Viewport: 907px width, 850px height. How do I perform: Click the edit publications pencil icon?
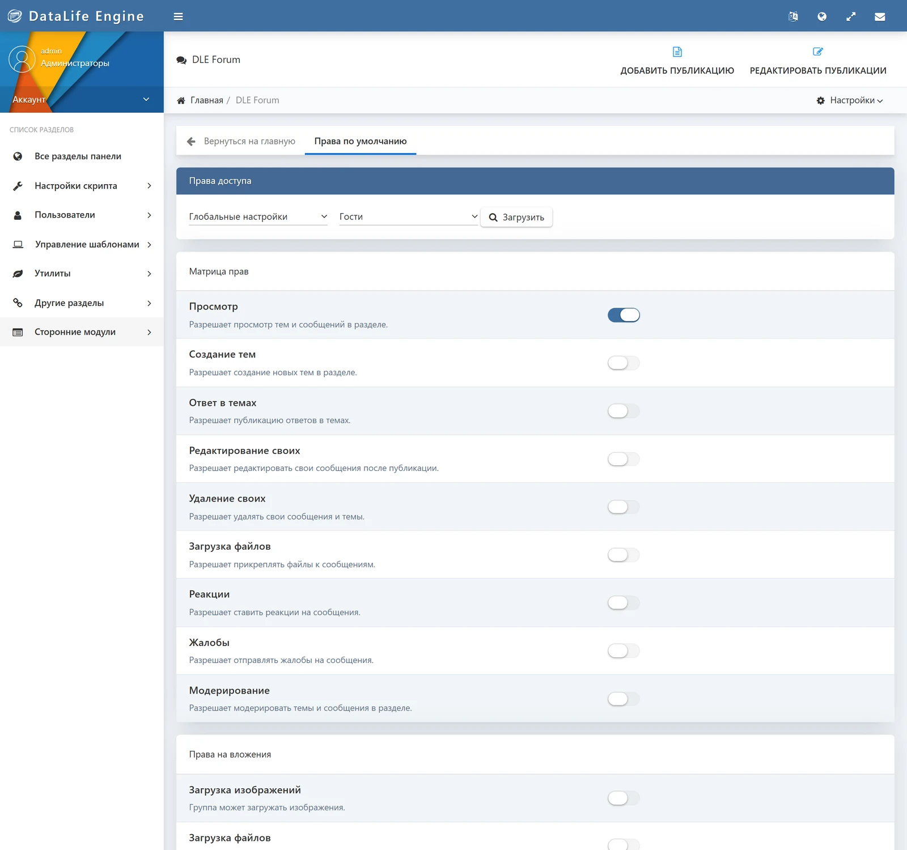[818, 52]
